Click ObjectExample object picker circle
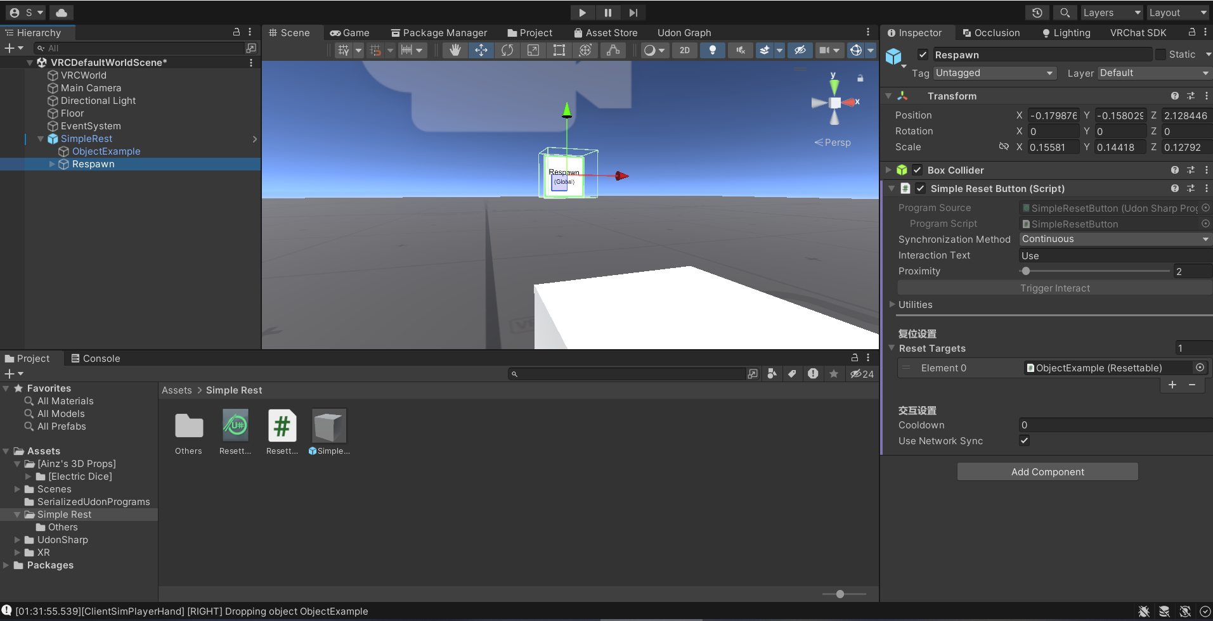Image resolution: width=1213 pixels, height=621 pixels. 1200,368
